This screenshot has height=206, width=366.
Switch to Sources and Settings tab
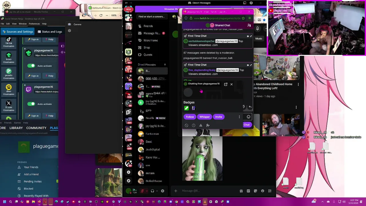point(17,31)
